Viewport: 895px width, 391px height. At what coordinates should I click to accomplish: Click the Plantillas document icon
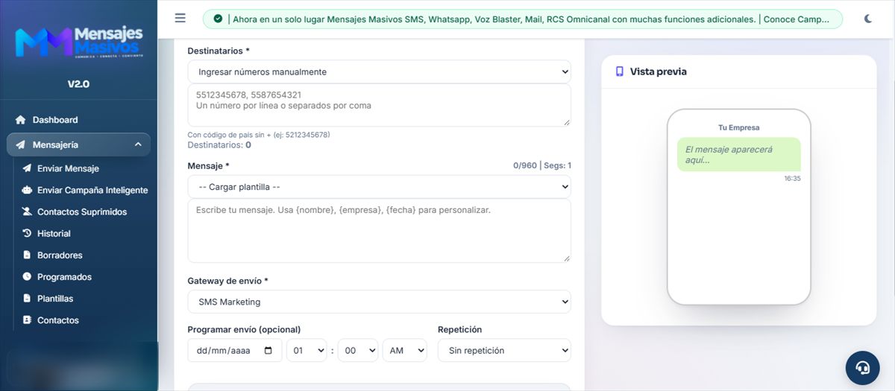28,298
